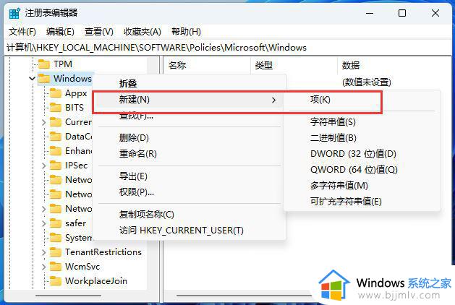
Task: Click the WorkplaceJoin folder icon
Action: [x=56, y=281]
